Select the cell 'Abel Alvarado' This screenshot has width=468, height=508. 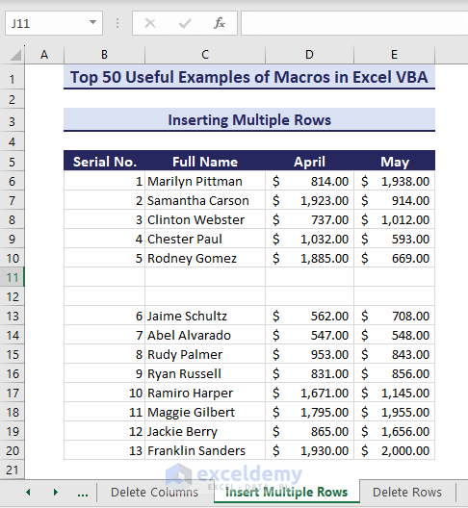[x=205, y=335]
